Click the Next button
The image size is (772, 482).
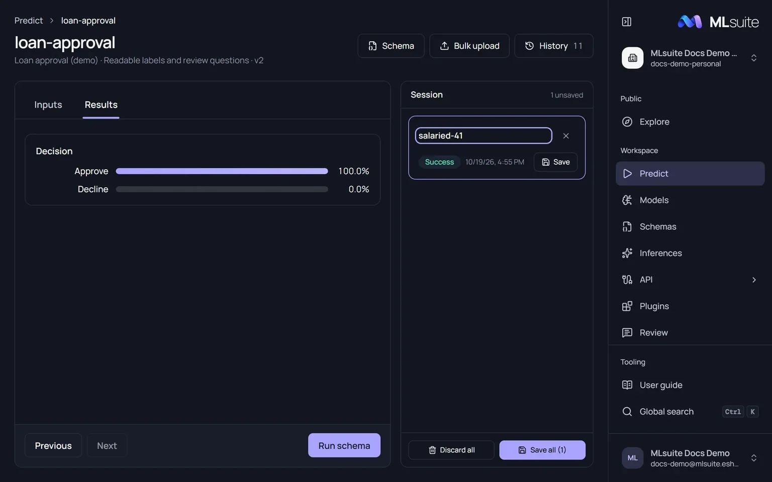pos(107,445)
